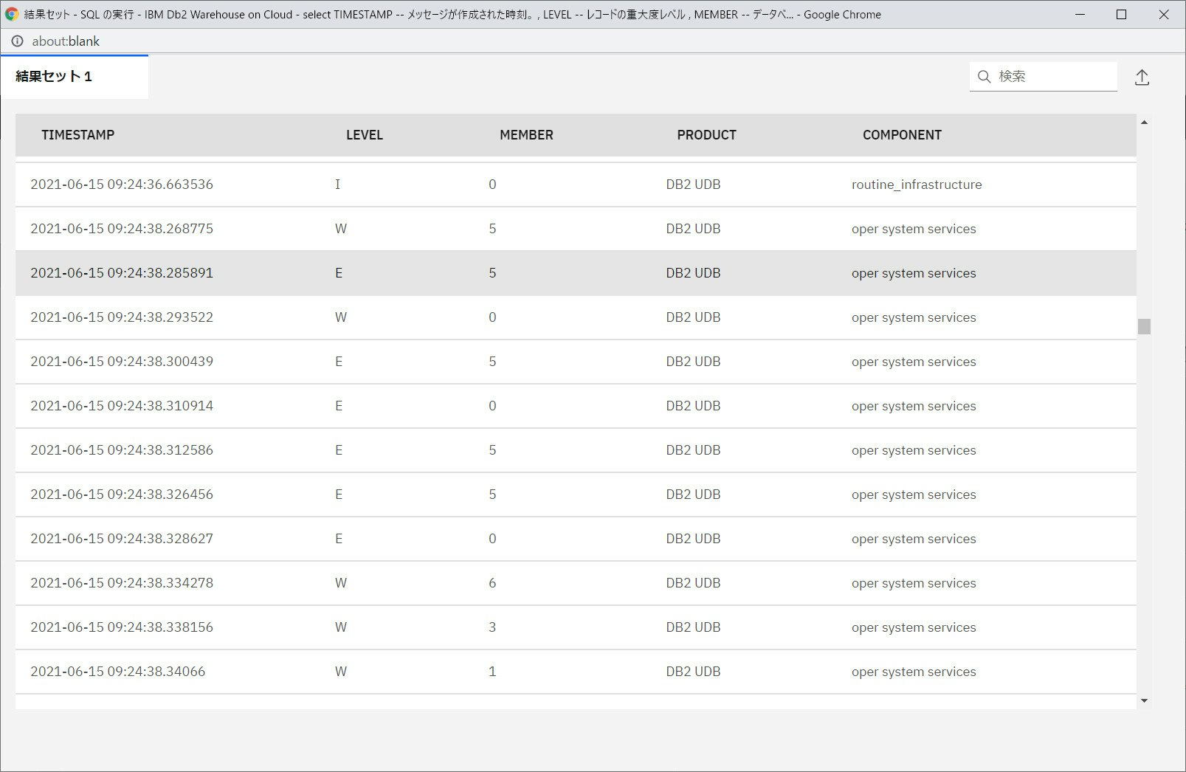Click the routine_infrastructure component cell
The image size is (1186, 772).
click(917, 185)
